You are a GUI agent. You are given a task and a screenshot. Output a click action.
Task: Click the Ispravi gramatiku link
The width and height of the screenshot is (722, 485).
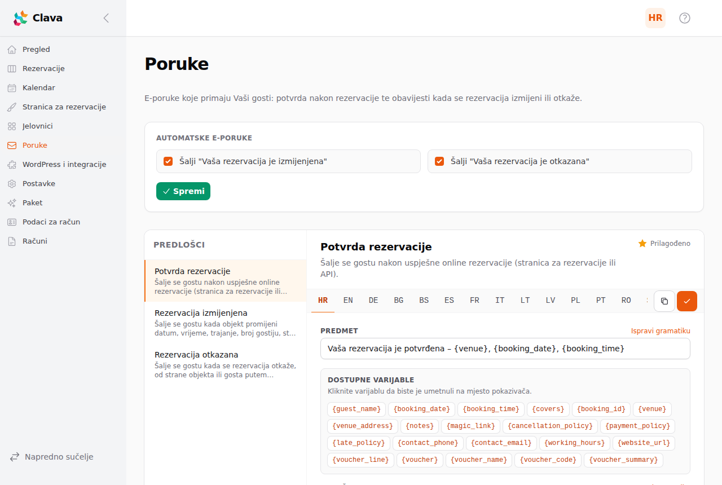(661, 331)
